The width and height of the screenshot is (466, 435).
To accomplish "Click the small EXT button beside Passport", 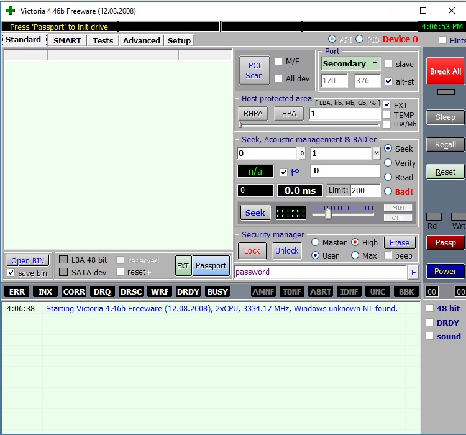I will tap(183, 266).
